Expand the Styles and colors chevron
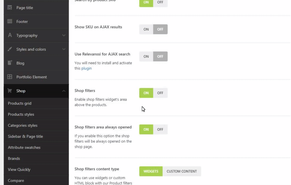This screenshot has width=291, height=185. click(64, 49)
